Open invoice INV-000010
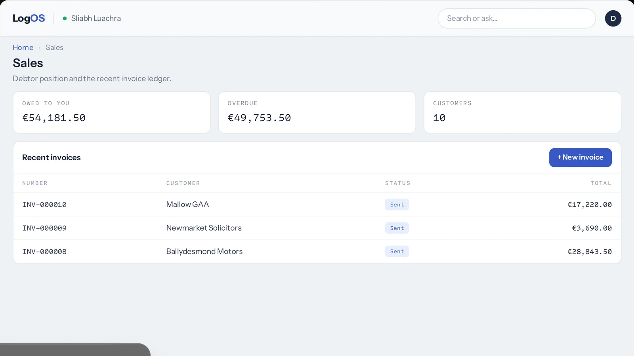The width and height of the screenshot is (634, 356). [44, 205]
